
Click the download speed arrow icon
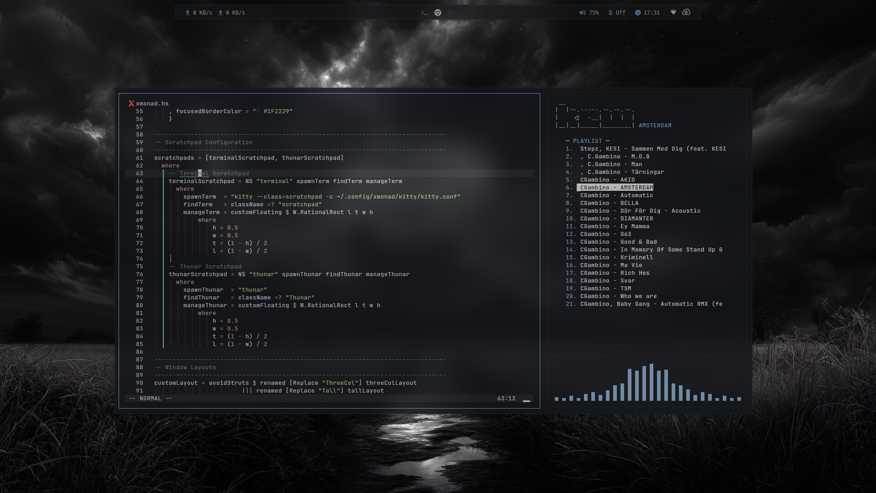(188, 13)
